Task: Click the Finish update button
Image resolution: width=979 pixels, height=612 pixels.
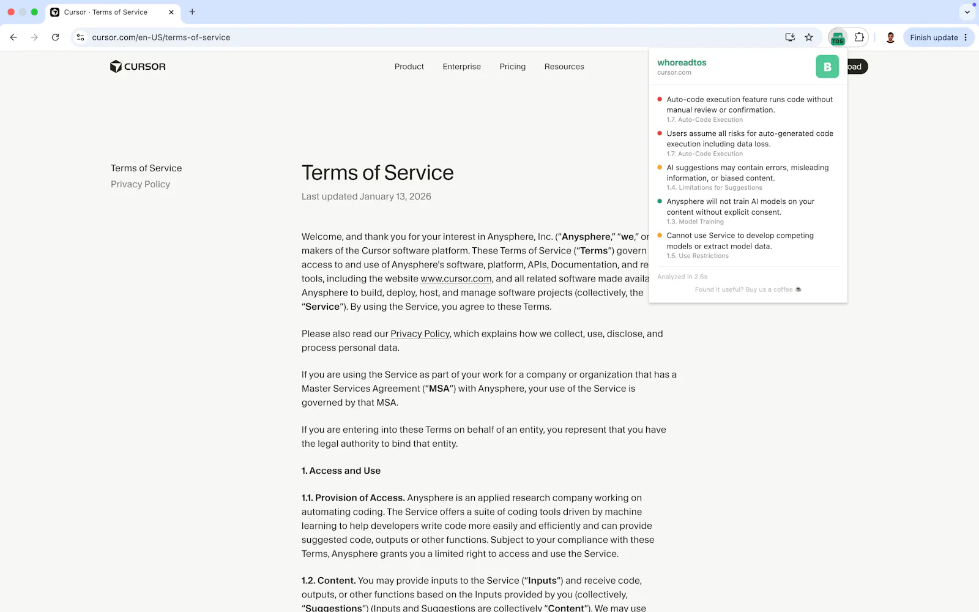Action: (934, 37)
